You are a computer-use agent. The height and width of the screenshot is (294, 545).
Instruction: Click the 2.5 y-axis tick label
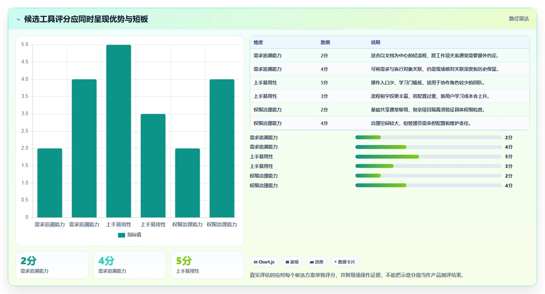click(x=25, y=131)
